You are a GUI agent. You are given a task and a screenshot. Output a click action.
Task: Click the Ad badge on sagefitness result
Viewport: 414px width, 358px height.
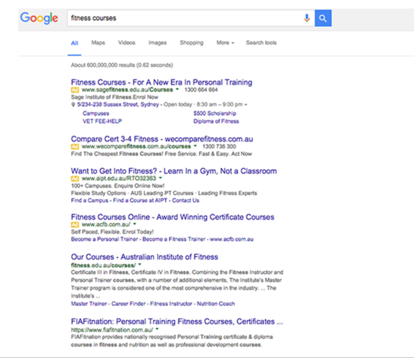(x=75, y=90)
